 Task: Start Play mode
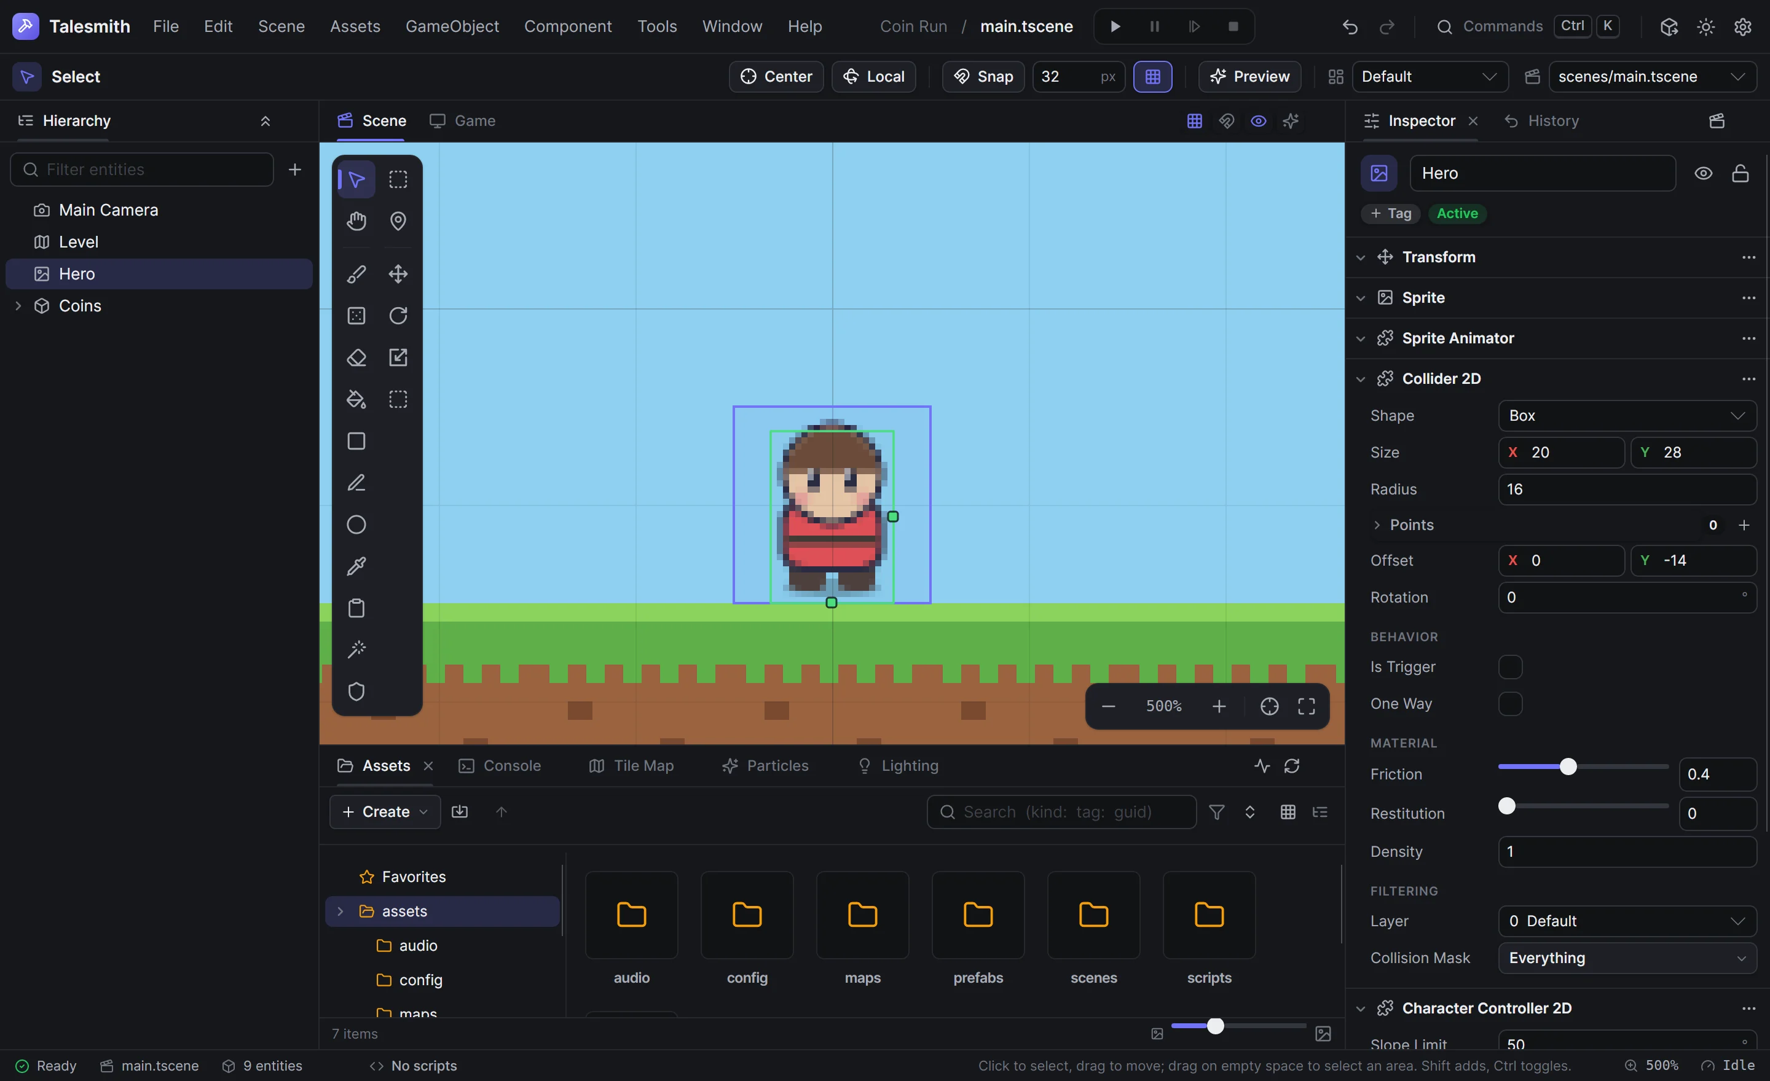pos(1115,26)
